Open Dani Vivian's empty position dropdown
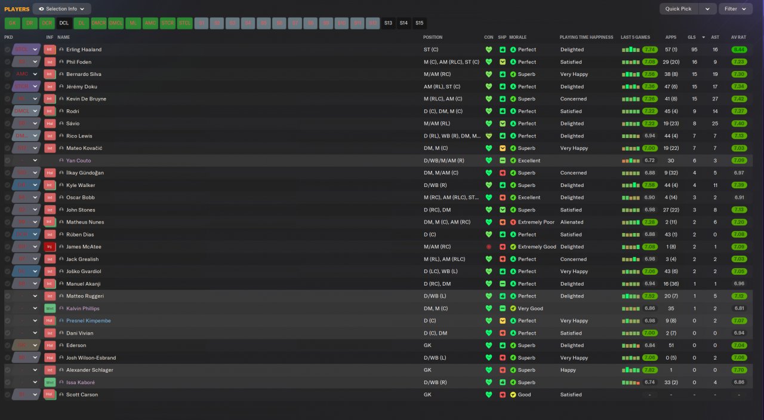764x420 pixels. pyautogui.click(x=26, y=333)
